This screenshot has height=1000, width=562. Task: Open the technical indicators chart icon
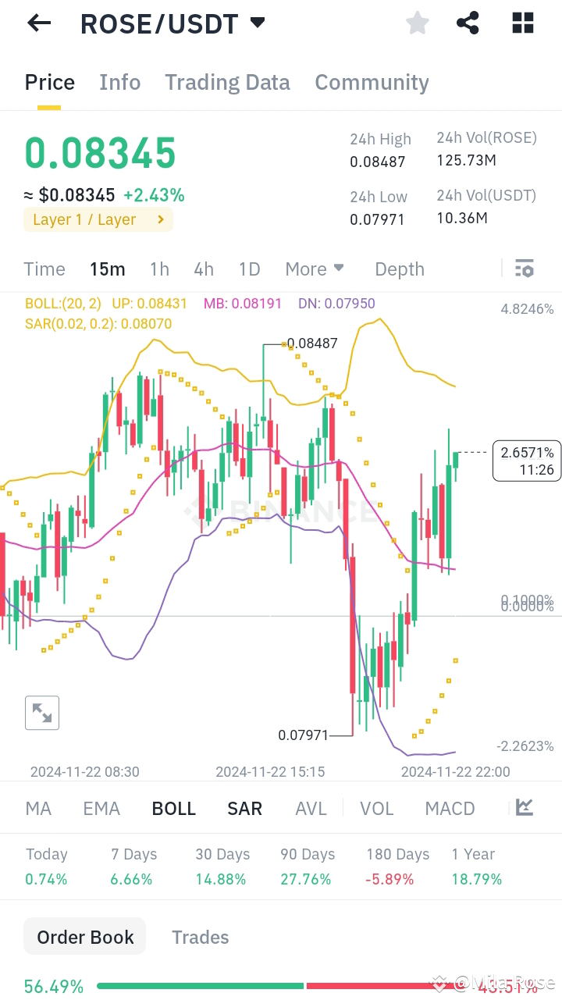click(x=524, y=808)
